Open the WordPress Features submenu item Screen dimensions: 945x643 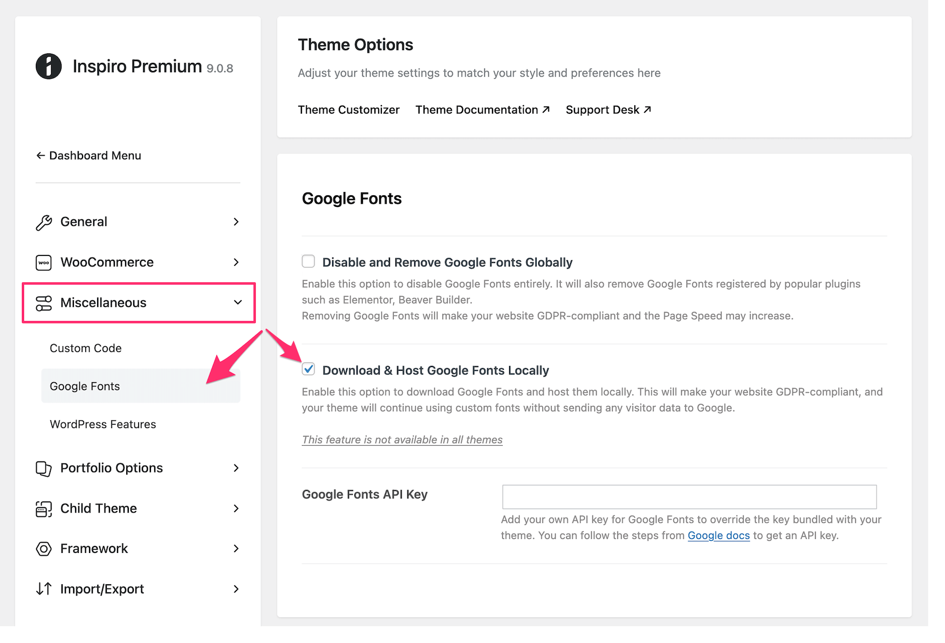[103, 424]
